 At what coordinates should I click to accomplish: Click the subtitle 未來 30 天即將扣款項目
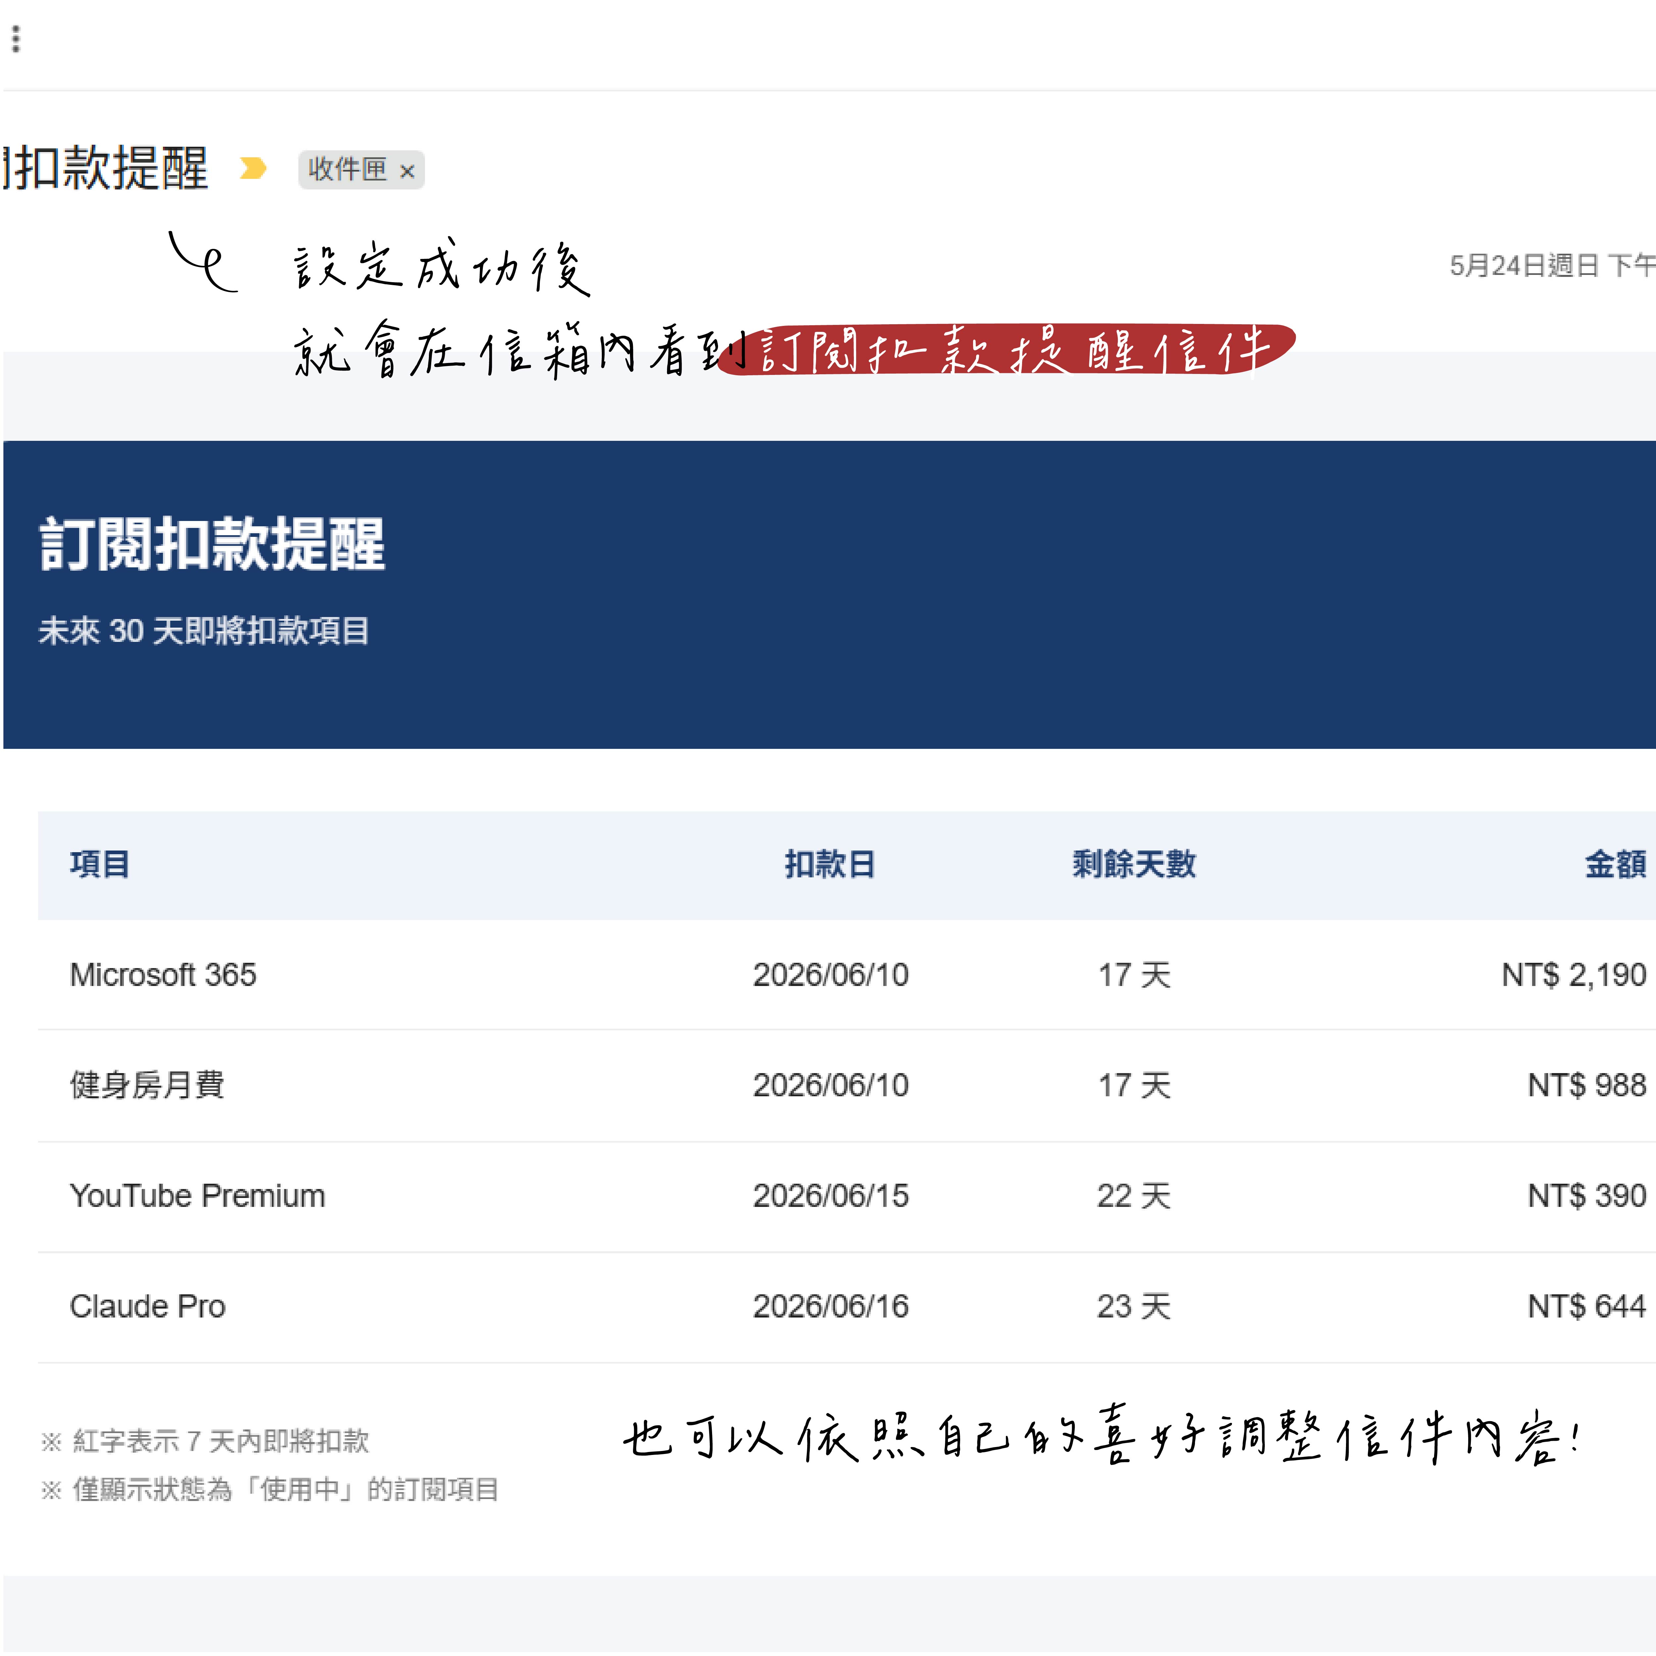(204, 631)
